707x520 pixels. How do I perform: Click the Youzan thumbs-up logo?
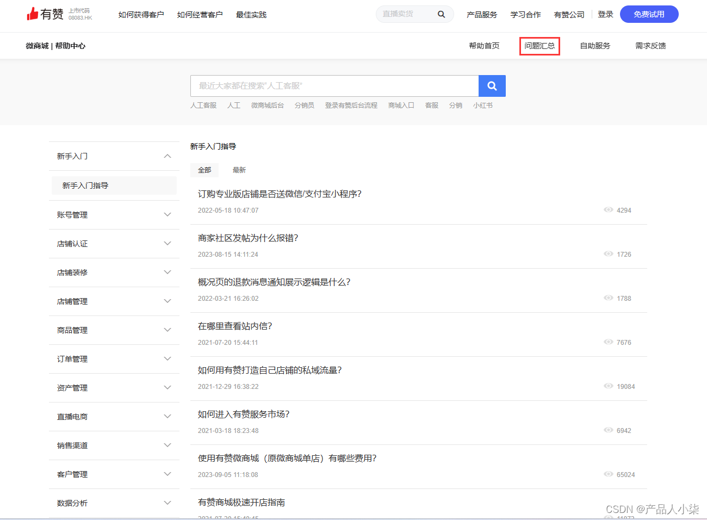pyautogui.click(x=45, y=14)
